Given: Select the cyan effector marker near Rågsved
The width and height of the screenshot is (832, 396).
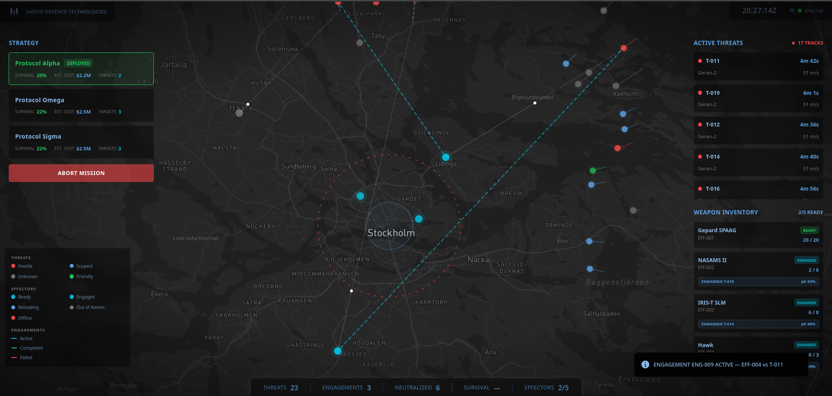Looking at the screenshot, I should 338,351.
